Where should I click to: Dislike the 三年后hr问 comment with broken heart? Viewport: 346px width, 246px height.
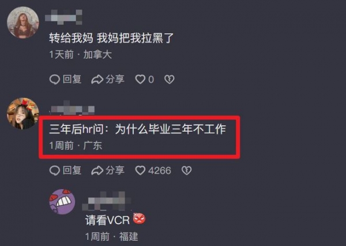(x=186, y=171)
